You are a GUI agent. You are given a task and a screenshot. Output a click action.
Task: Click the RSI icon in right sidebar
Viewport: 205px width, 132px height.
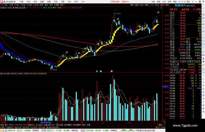pos(203,55)
